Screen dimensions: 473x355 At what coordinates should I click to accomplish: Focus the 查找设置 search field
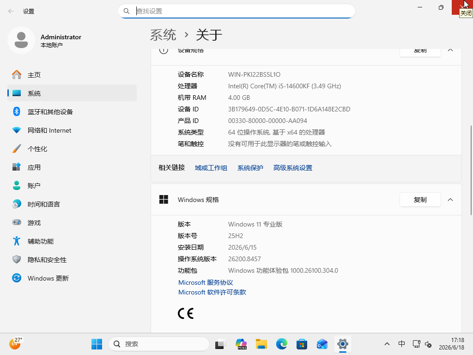click(x=236, y=11)
